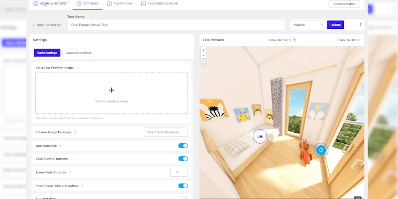The width and height of the screenshot is (398, 199).
Task: Open the Scene & Hotspot tab
Action: [x=51, y=3]
